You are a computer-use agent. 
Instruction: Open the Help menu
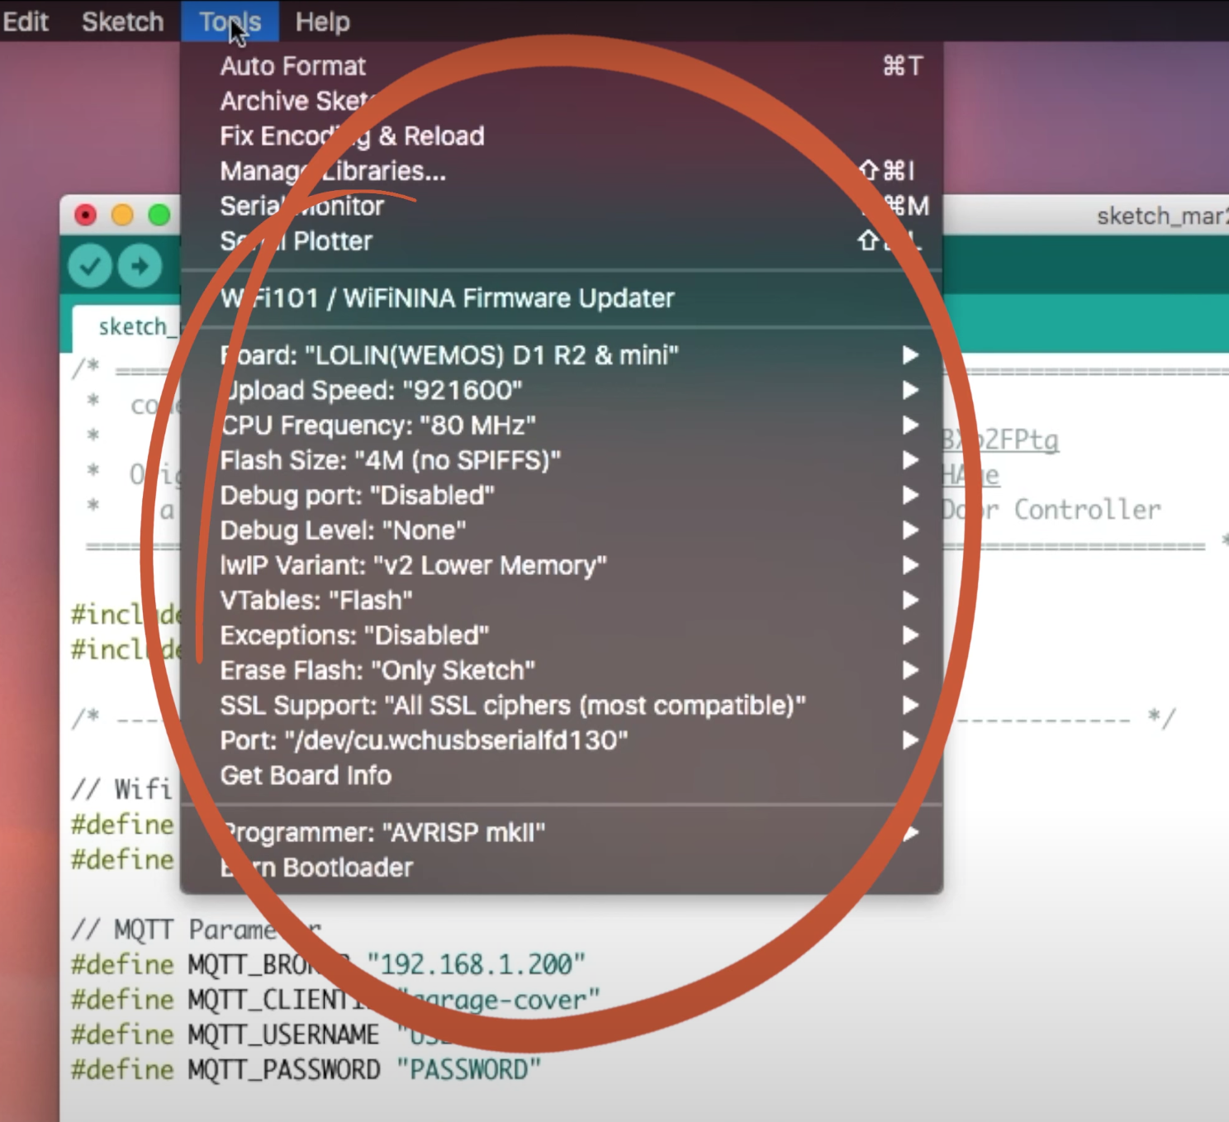pyautogui.click(x=323, y=21)
